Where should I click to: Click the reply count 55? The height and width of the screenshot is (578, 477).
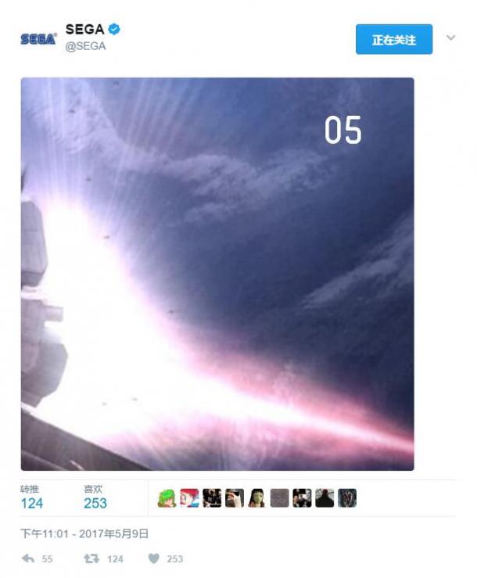point(47,558)
